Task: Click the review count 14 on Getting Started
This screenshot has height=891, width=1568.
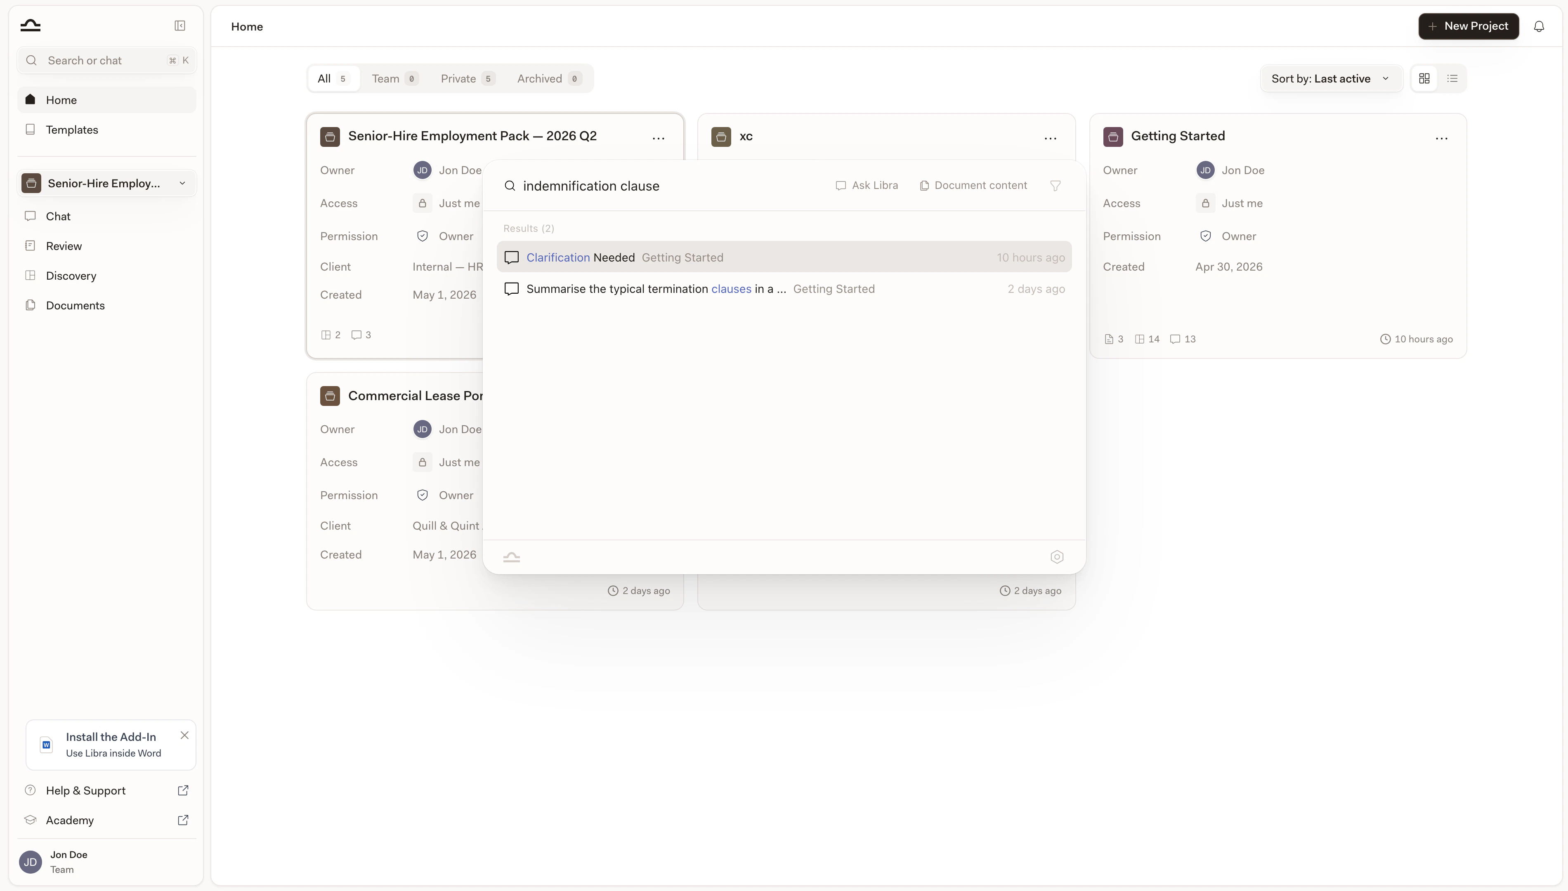Action: pyautogui.click(x=1147, y=339)
